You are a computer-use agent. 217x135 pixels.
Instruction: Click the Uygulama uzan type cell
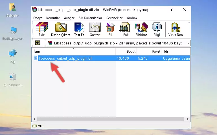[x=176, y=58]
